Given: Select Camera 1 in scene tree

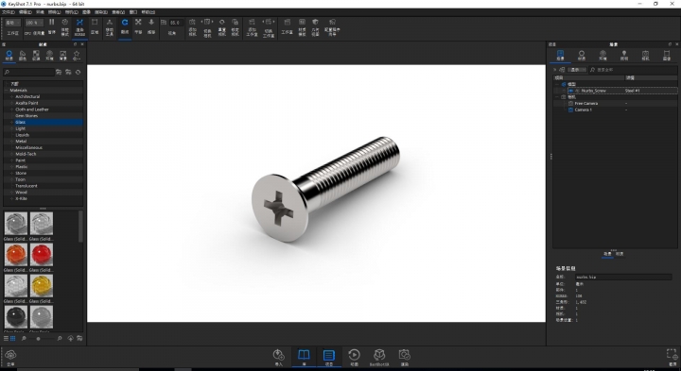Looking at the screenshot, I should pyautogui.click(x=583, y=110).
